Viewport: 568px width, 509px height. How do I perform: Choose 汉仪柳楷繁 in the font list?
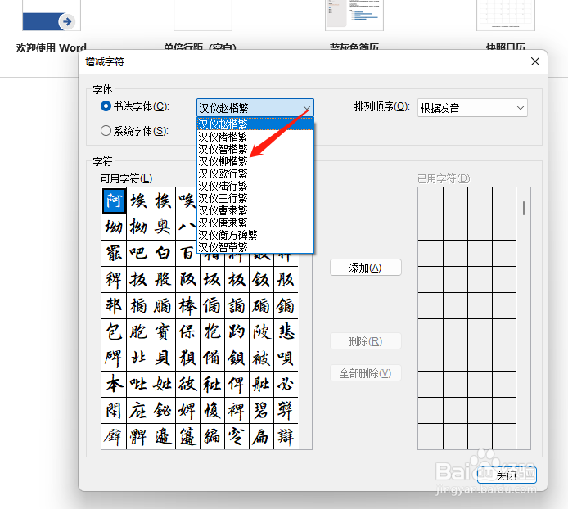click(255, 161)
